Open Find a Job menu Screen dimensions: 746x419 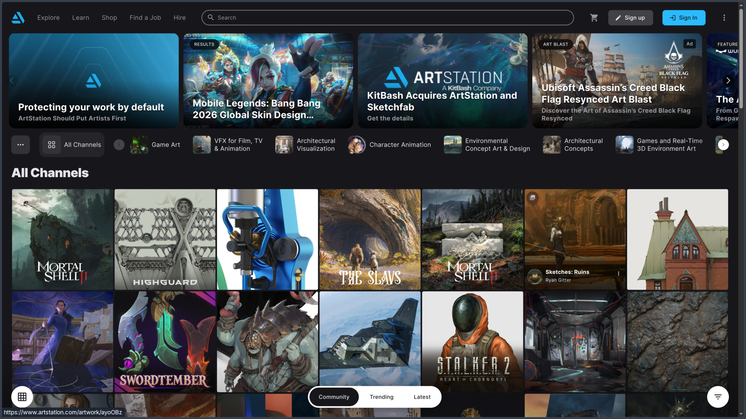point(145,17)
